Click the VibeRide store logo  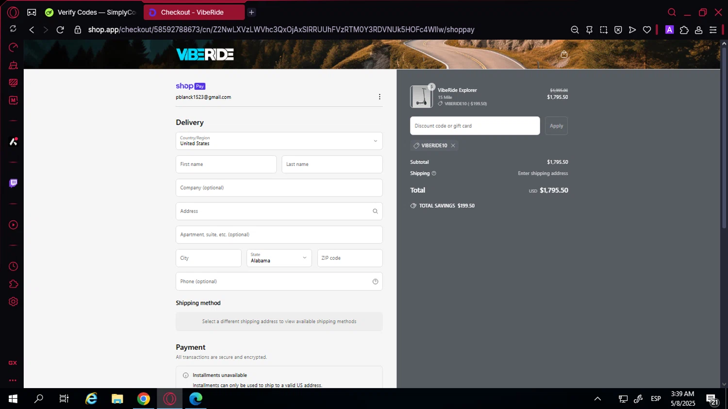click(205, 54)
